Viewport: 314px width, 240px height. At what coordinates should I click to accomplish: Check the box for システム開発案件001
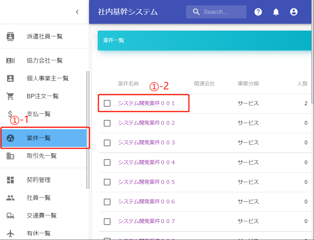coord(107,103)
